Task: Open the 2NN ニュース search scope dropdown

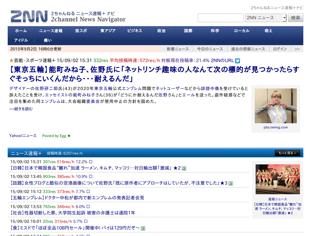Action: click(x=265, y=18)
